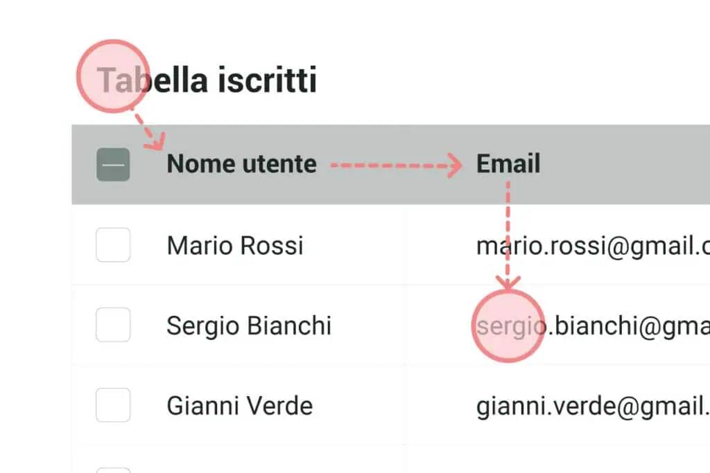Click the partially visible fourth row checkbox

click(x=113, y=470)
